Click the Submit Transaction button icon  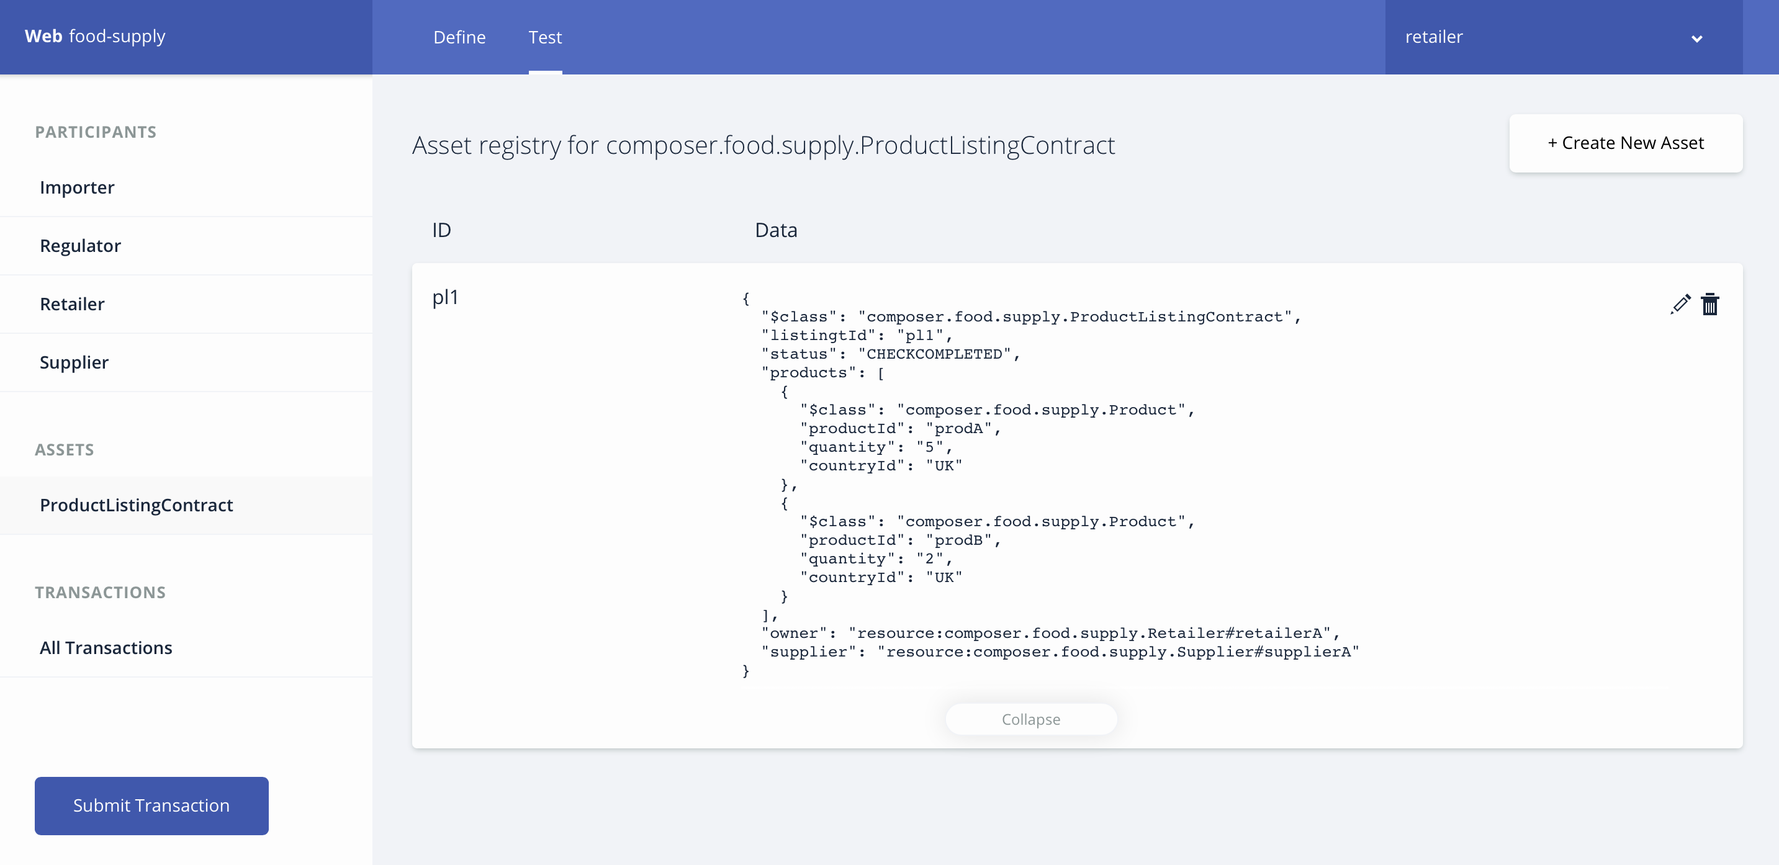click(x=151, y=806)
